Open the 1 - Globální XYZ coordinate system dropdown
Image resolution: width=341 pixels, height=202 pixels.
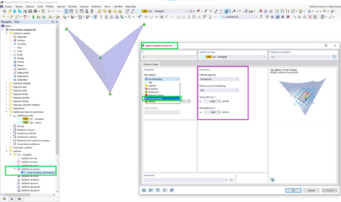(256, 17)
